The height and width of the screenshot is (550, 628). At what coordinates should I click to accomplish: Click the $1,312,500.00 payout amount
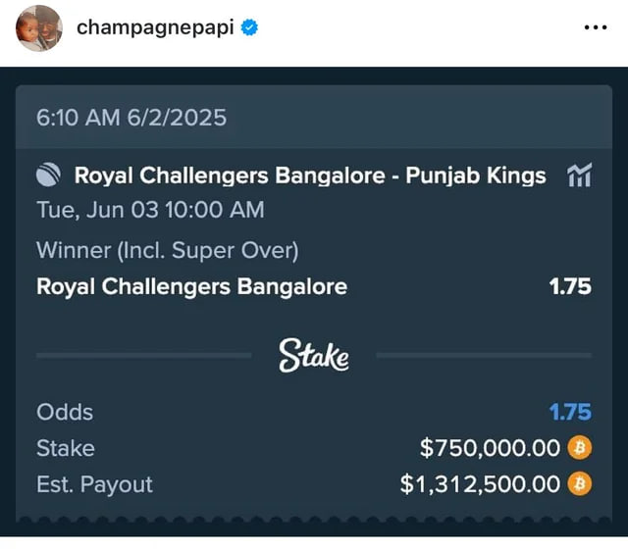pyautogui.click(x=479, y=483)
